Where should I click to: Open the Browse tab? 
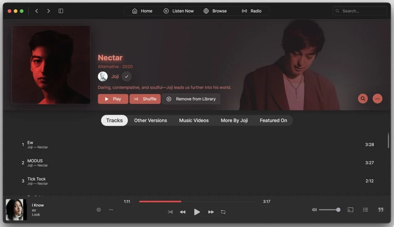click(215, 11)
